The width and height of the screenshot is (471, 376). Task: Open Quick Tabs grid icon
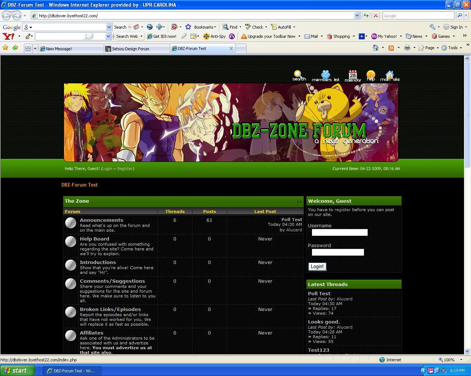pyautogui.click(x=28, y=48)
